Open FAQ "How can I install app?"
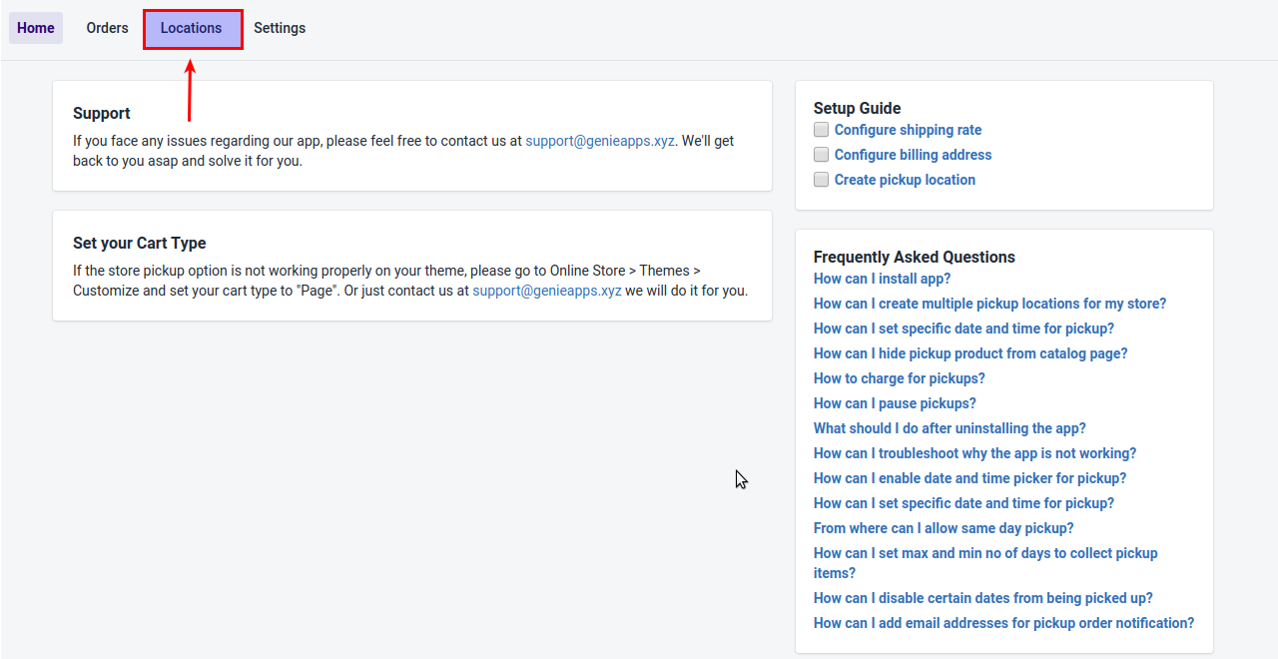Viewport: 1278px width, 659px height. 882,279
